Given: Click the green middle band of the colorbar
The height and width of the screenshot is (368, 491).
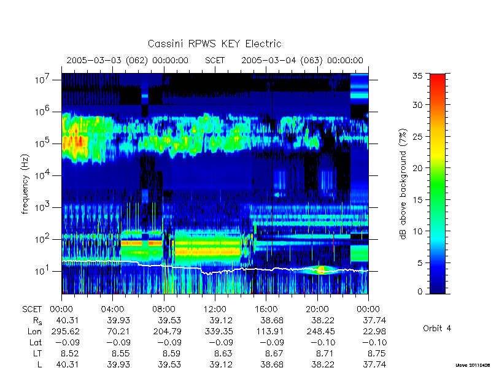Looking at the screenshot, I should point(438,185).
